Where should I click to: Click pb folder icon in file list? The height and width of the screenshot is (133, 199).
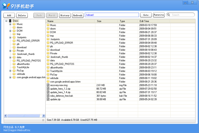(48, 46)
